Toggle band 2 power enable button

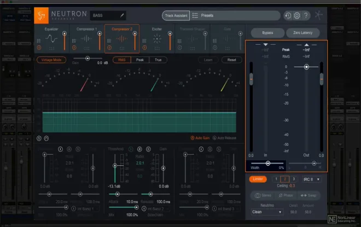click(x=131, y=149)
